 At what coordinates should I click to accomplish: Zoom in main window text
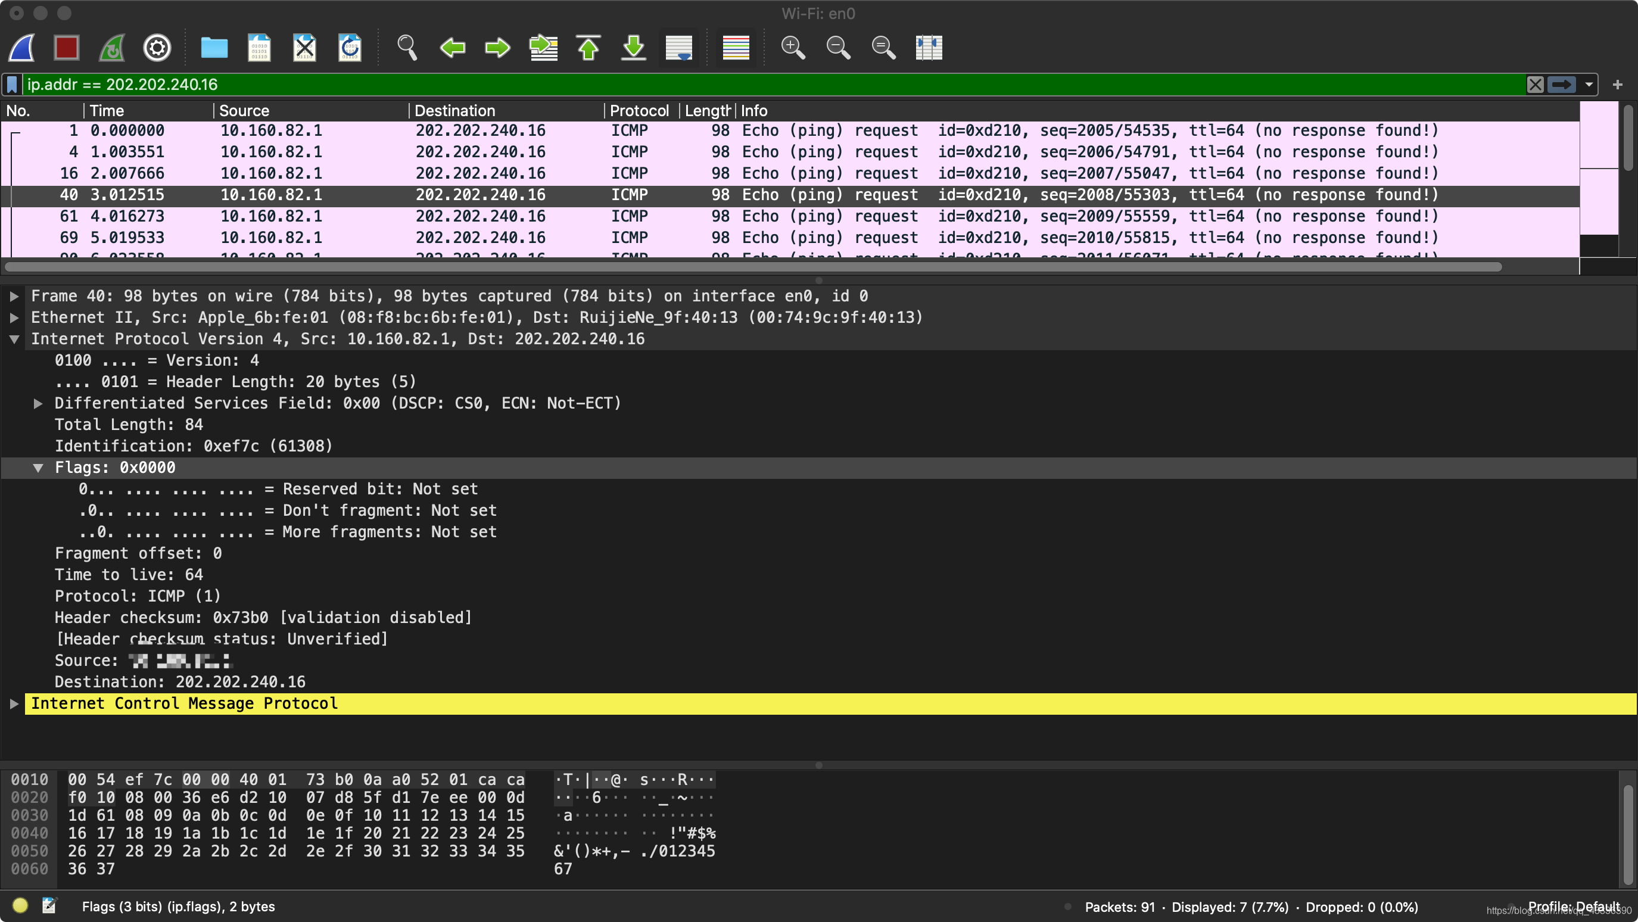coord(793,48)
